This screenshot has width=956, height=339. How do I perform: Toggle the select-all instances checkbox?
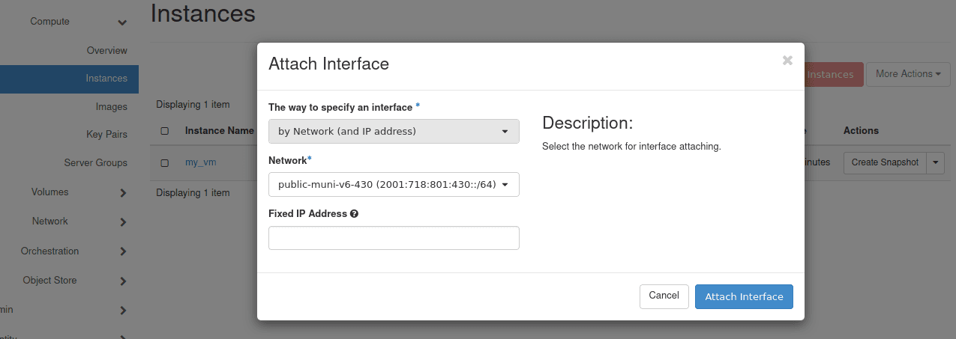click(165, 131)
